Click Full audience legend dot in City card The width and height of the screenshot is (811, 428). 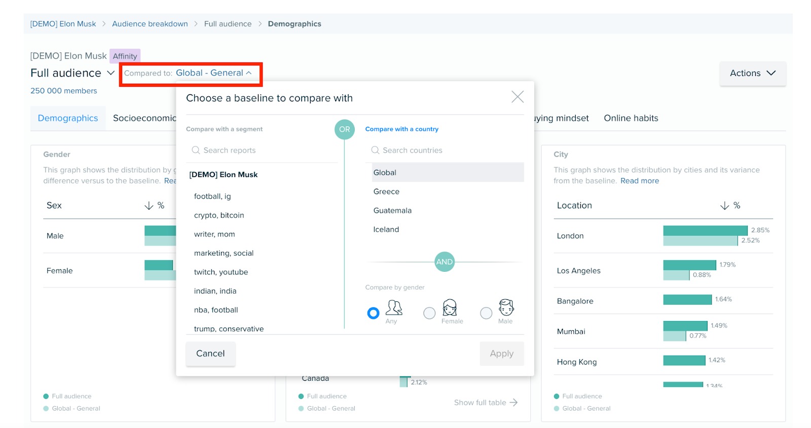click(557, 396)
